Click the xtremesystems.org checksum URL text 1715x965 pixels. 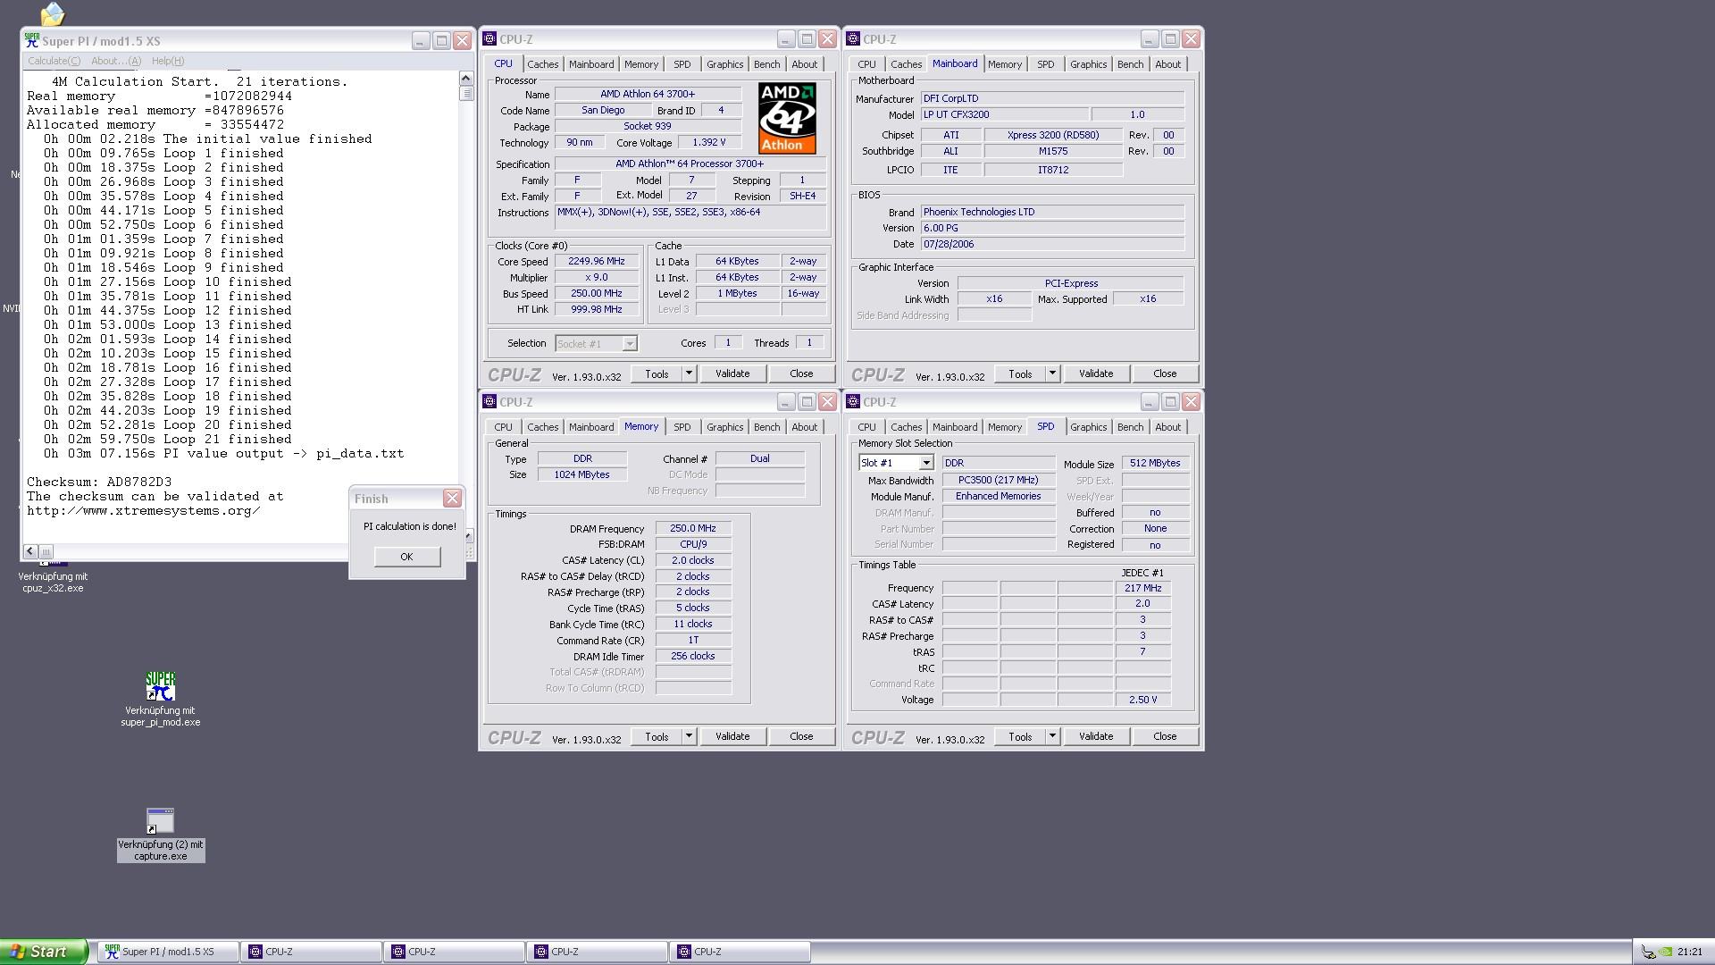click(144, 511)
